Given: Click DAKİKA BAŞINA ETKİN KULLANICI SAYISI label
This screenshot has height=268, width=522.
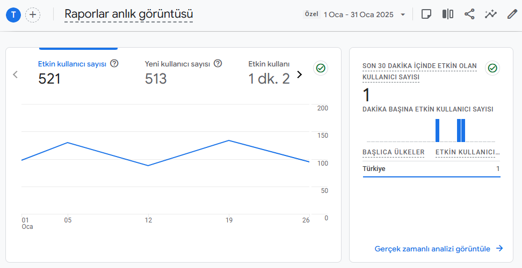Looking at the screenshot, I should pyautogui.click(x=428, y=109).
